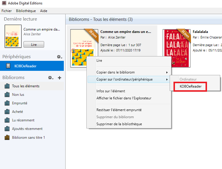Screen dimensions: 222x169
Task: Click sidebar title Comme un empire da...
Action: point(42,29)
